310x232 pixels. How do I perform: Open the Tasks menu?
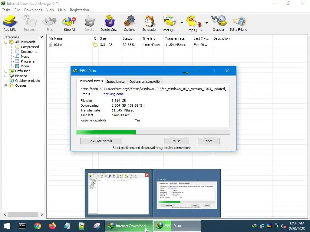click(x=6, y=10)
